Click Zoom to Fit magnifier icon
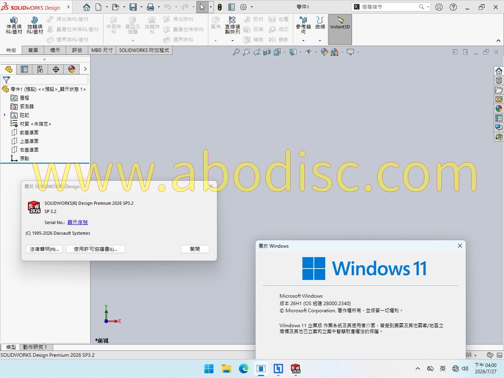 236,52
